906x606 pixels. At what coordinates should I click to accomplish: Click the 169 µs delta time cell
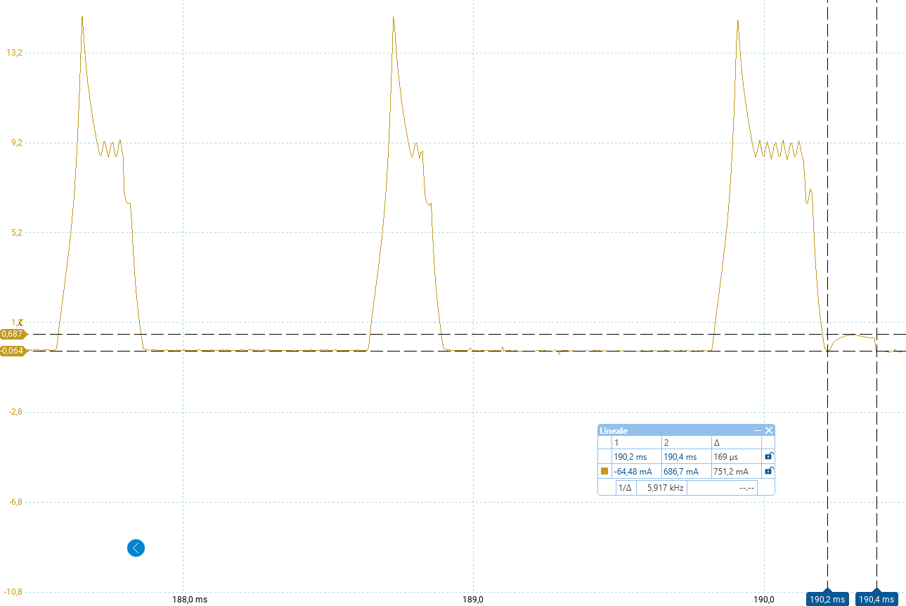point(725,457)
